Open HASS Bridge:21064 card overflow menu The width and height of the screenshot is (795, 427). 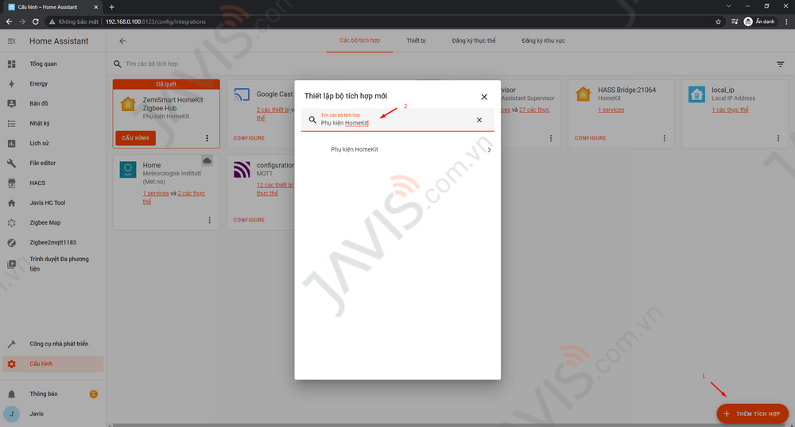coord(664,138)
